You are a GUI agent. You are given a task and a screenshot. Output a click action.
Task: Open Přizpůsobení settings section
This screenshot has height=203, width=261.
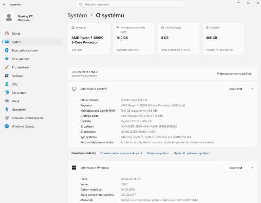(x=32, y=67)
